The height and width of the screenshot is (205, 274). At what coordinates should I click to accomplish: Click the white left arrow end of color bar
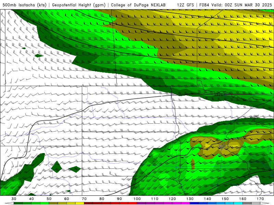pyautogui.click(x=9, y=203)
